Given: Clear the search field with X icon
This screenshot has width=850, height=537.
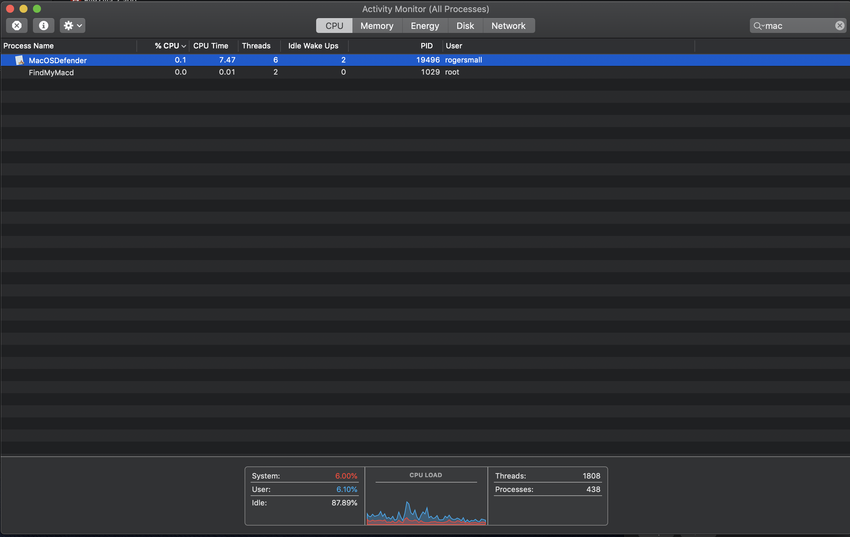Looking at the screenshot, I should pos(839,26).
